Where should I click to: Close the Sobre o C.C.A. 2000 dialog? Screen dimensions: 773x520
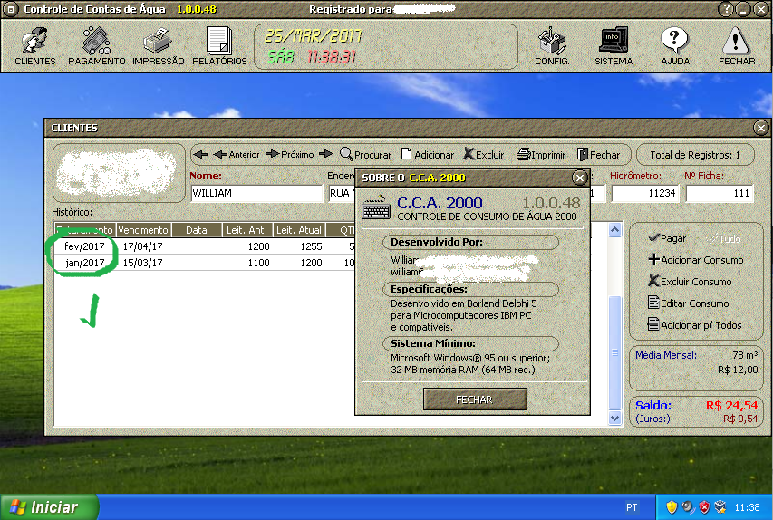coord(580,178)
